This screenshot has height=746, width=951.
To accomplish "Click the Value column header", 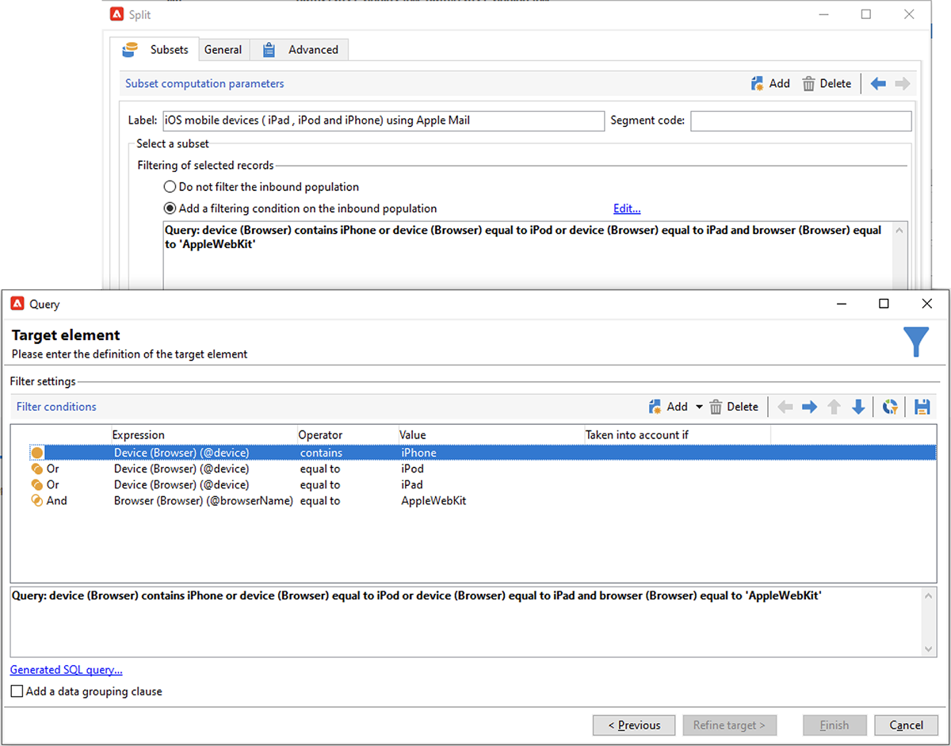I will (x=491, y=434).
